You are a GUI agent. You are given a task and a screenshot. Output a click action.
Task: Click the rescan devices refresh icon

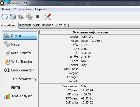pyautogui.click(x=5, y=17)
